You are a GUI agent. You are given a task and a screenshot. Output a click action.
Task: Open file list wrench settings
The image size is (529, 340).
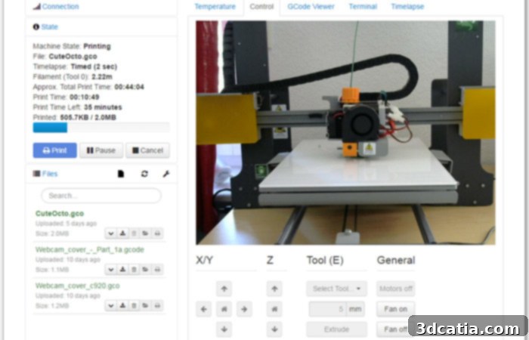[x=166, y=174]
